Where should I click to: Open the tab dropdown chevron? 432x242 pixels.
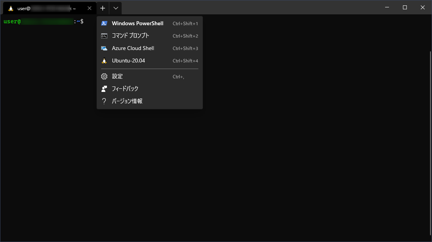coord(115,8)
